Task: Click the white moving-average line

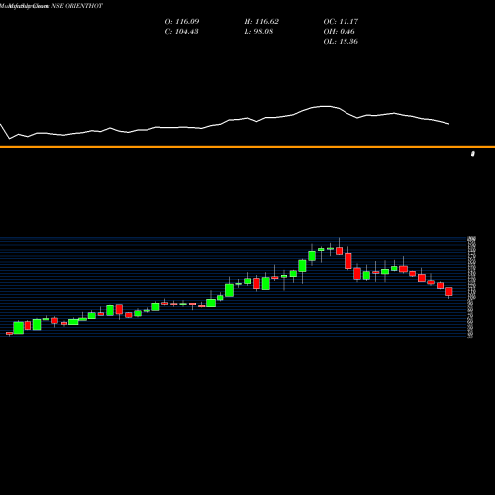Action: coord(225,123)
